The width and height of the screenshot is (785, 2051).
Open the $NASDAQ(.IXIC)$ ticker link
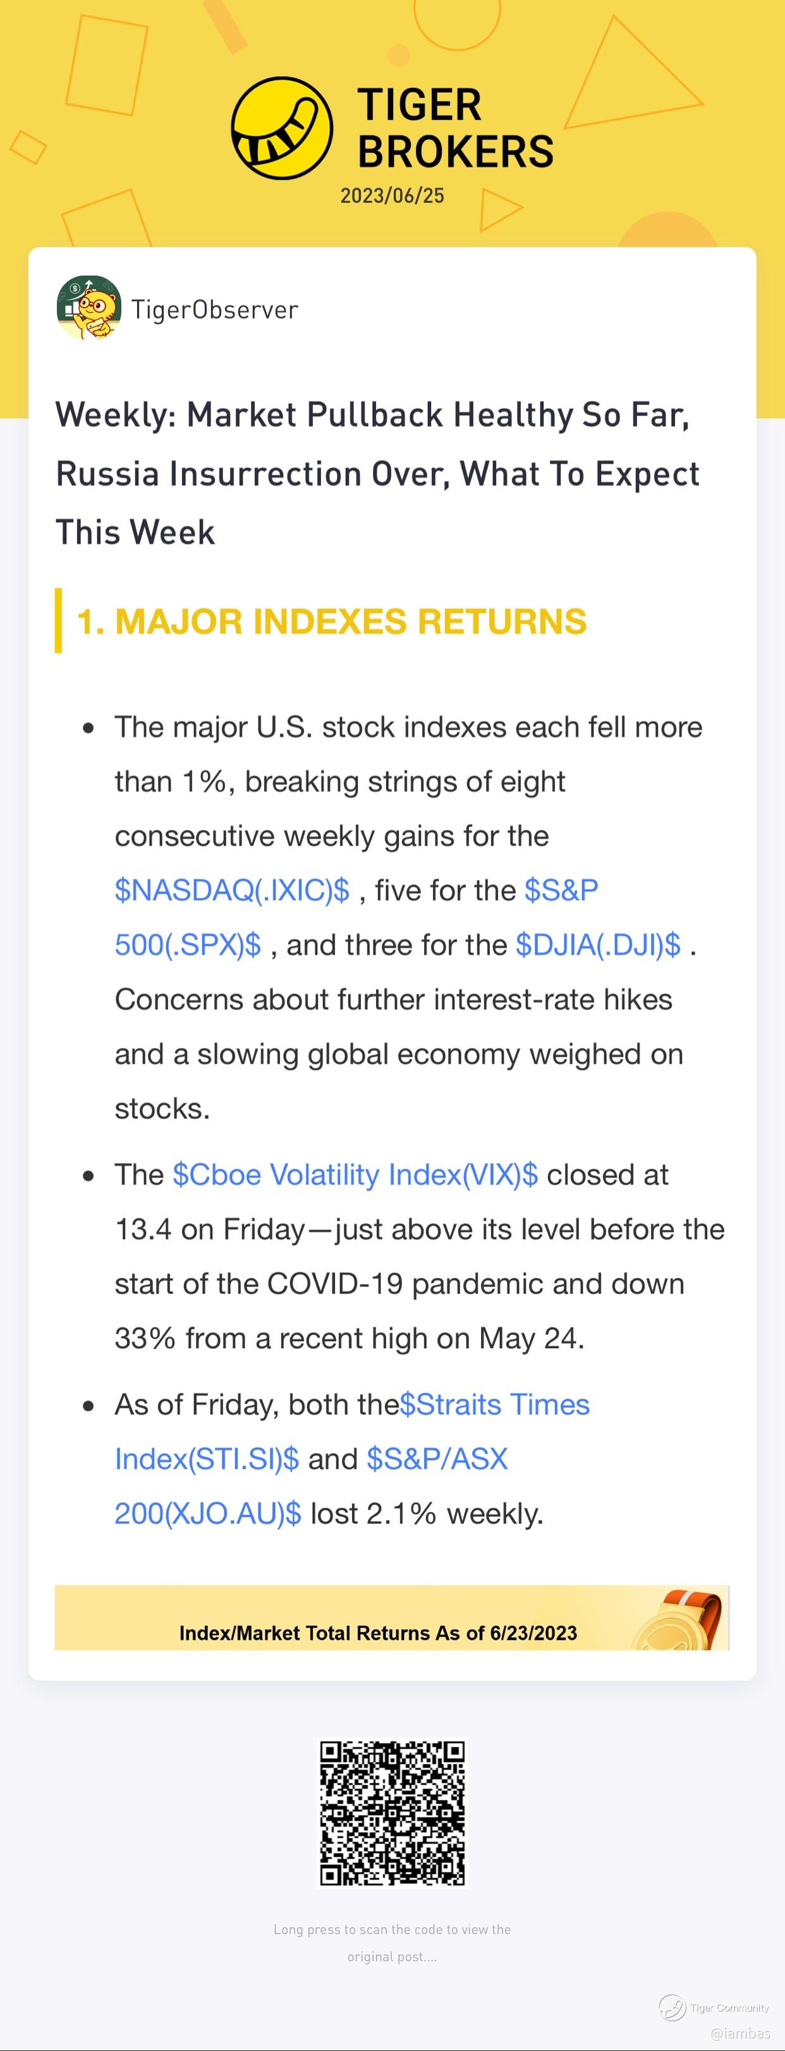click(x=232, y=890)
